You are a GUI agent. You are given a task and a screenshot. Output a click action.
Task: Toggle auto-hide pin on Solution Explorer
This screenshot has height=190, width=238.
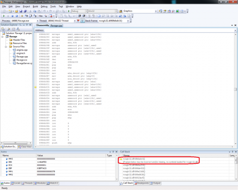coord(27,25)
